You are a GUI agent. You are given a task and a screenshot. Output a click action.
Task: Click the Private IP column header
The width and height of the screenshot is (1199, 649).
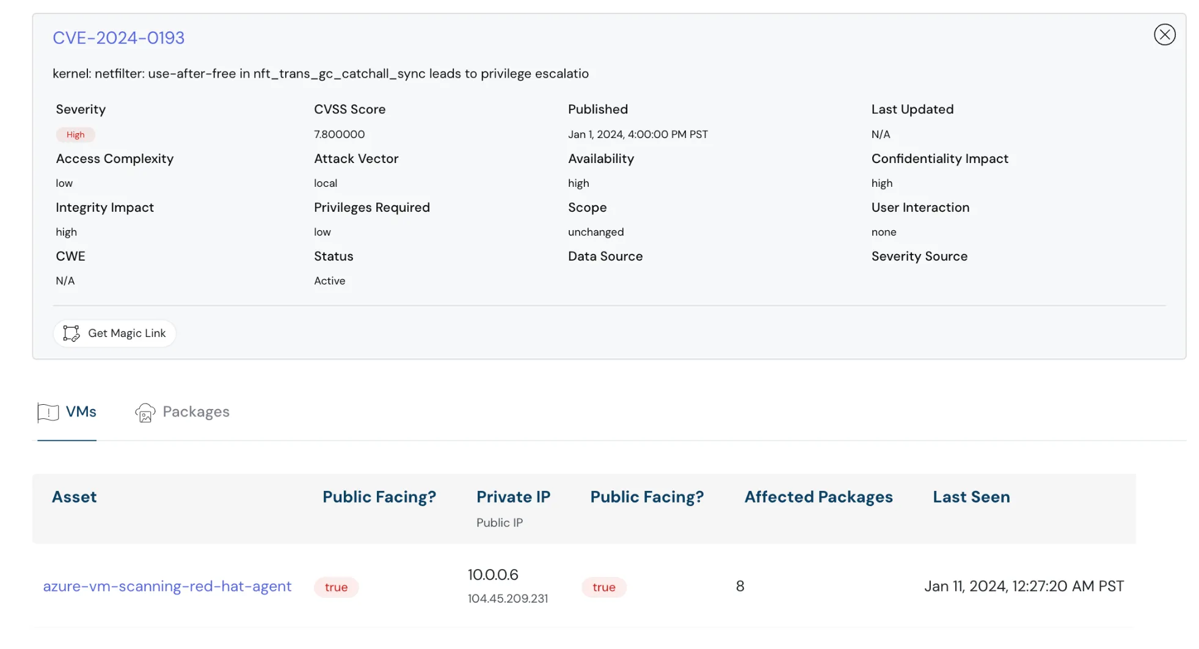click(513, 497)
